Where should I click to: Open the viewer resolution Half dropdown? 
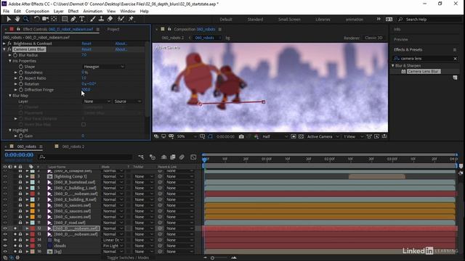point(275,137)
